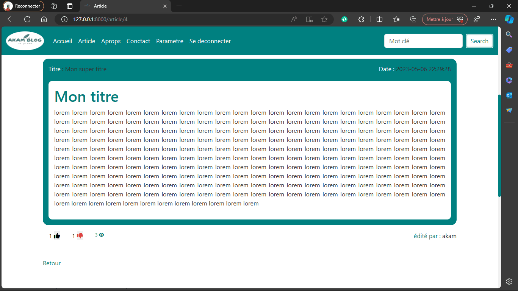Add page to favorites star

coord(324,19)
